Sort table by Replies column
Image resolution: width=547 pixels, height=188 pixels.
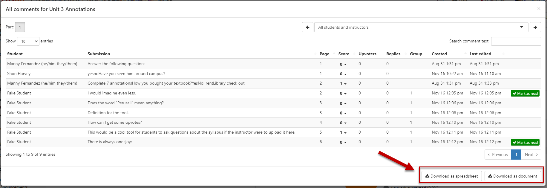pyautogui.click(x=393, y=54)
